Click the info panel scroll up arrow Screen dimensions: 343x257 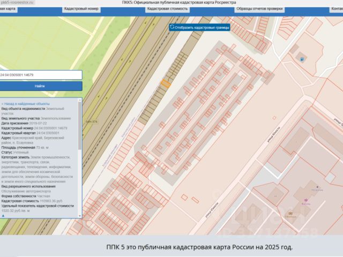coord(80,100)
